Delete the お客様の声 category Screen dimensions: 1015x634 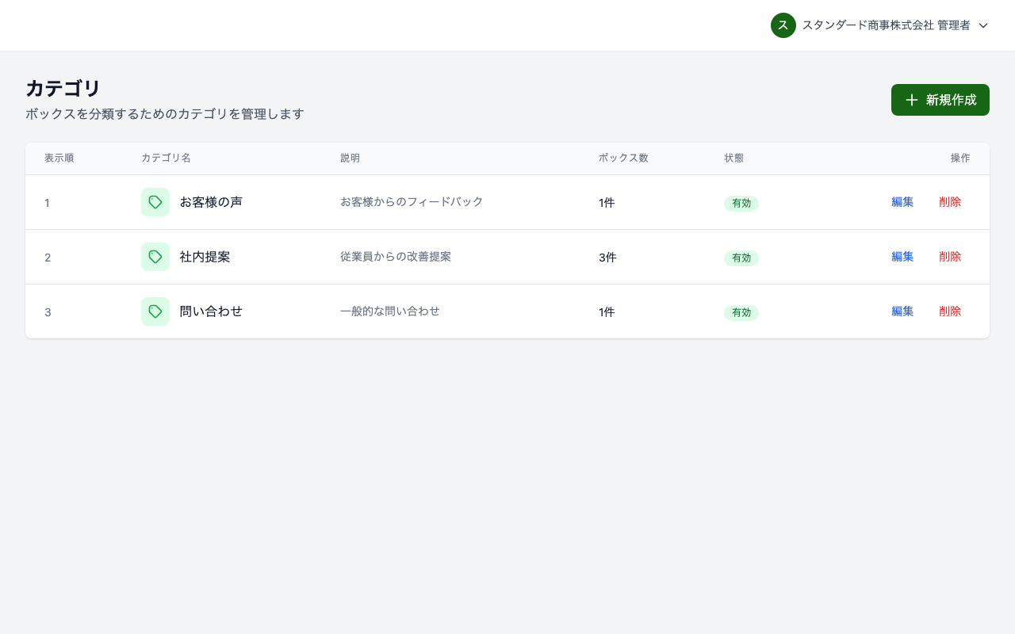point(949,202)
